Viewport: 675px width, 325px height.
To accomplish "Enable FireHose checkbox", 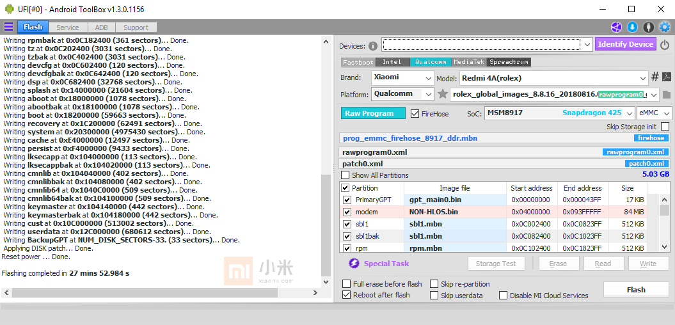I will click(415, 114).
